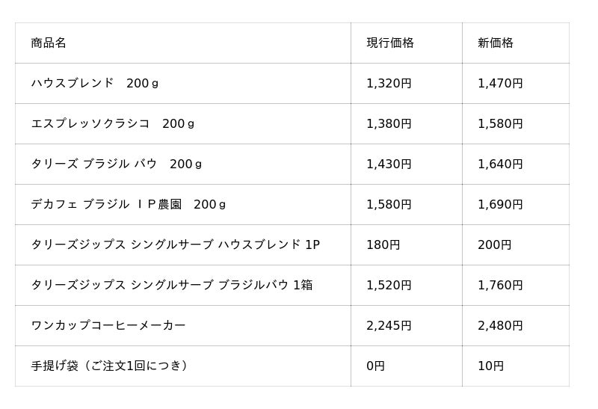598x409 pixels.
Task: Select タリーズ ブラジル バウ 200g product
Action: 117,164
